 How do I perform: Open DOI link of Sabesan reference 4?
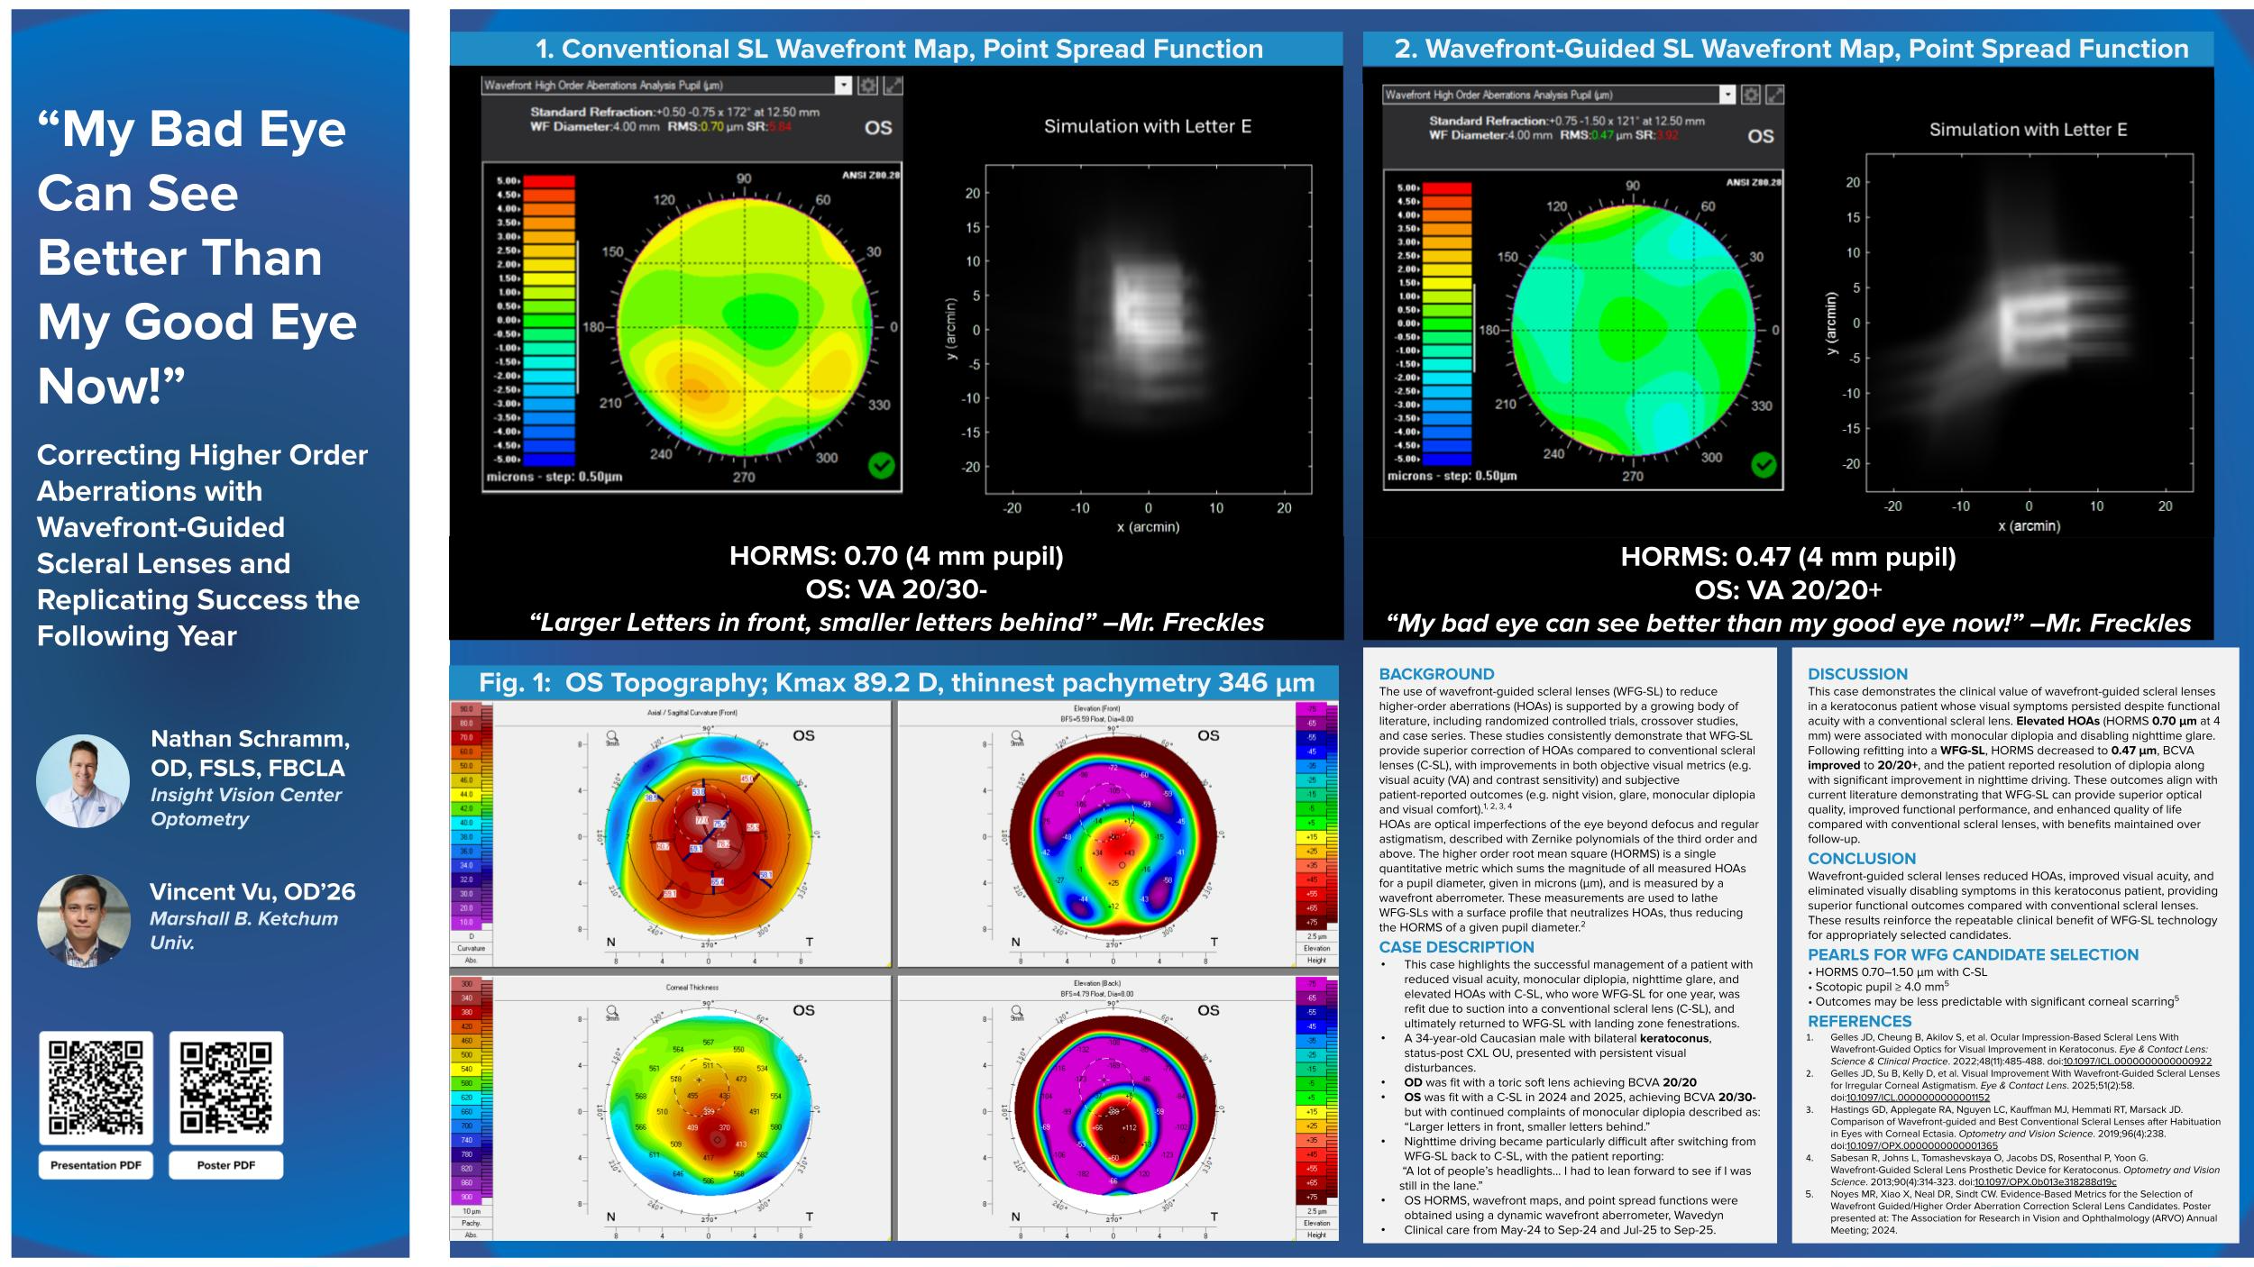tap(2045, 1181)
